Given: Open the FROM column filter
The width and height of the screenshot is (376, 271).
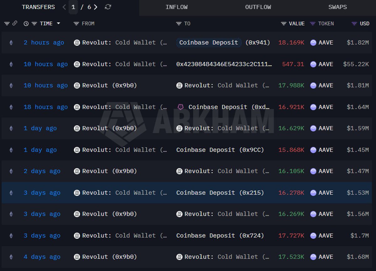Looking at the screenshot, I should click(76, 23).
